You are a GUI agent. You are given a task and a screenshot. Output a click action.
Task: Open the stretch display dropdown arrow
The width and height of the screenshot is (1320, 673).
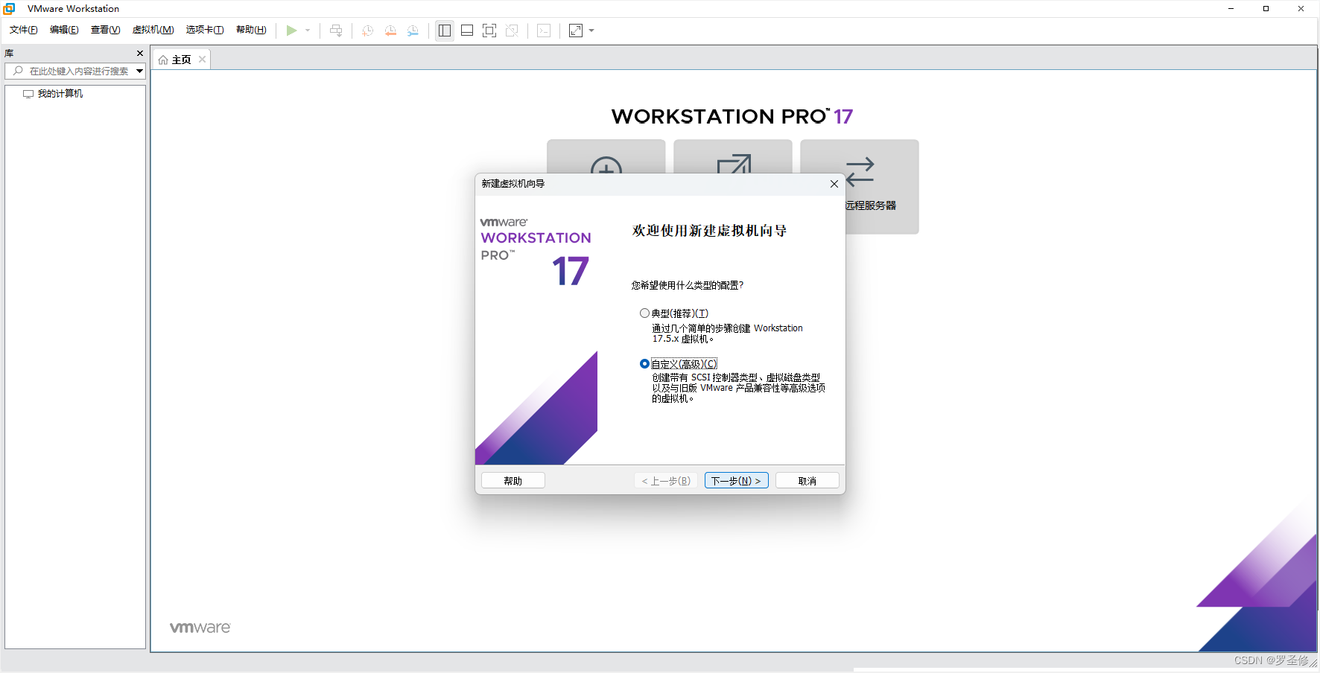[591, 31]
